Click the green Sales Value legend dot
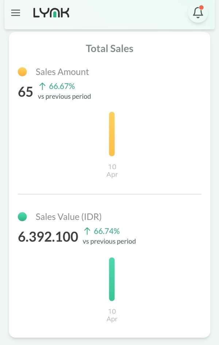Image resolution: width=219 pixels, height=345 pixels. point(22,217)
